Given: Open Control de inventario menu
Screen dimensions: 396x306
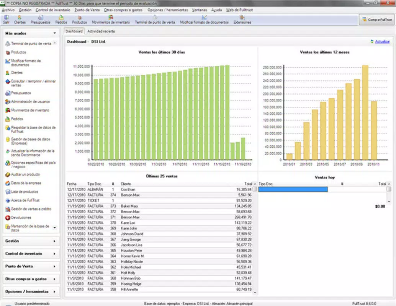Looking at the screenshot, I should [53, 10].
